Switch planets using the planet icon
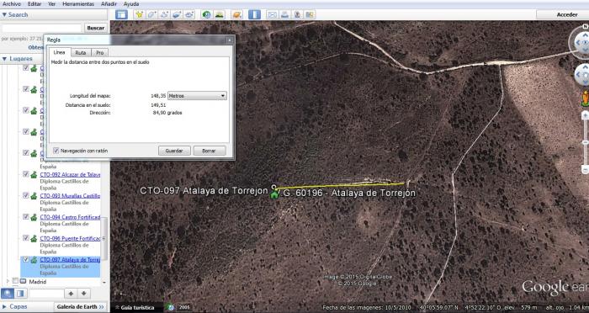The image size is (589, 313). (x=237, y=14)
